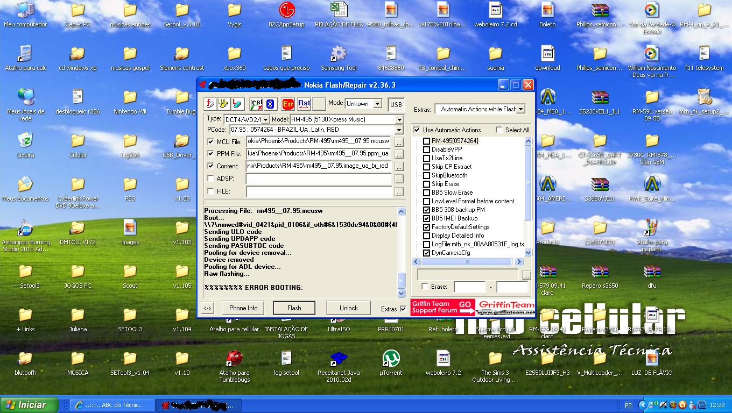This screenshot has width=732, height=413.
Task: Open the Model dropdown RM-495
Action: click(399, 119)
